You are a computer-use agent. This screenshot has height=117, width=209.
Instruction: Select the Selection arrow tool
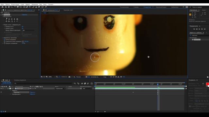pyautogui.click(x=6, y=7)
